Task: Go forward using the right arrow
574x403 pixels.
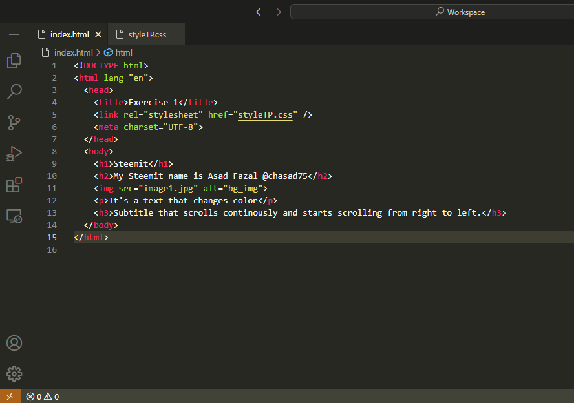Action: (277, 12)
